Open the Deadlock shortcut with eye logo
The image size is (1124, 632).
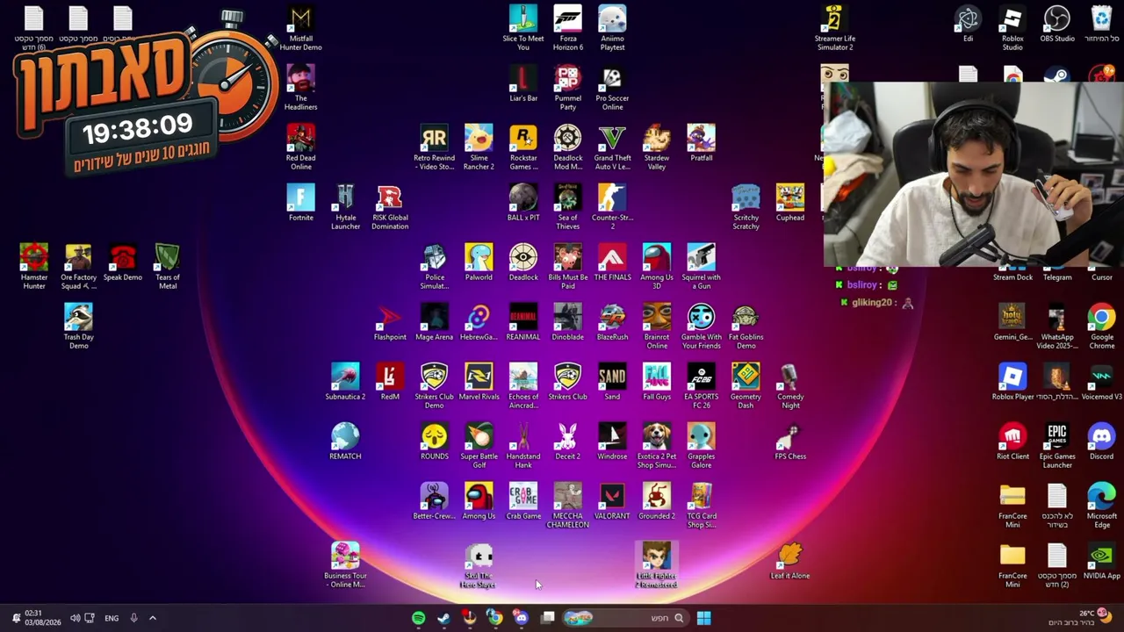point(523,262)
